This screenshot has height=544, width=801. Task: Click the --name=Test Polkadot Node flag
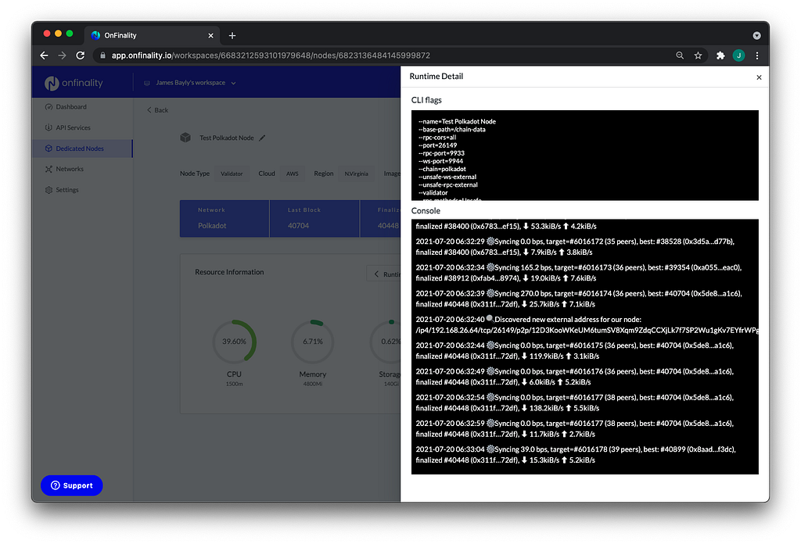[x=457, y=121]
